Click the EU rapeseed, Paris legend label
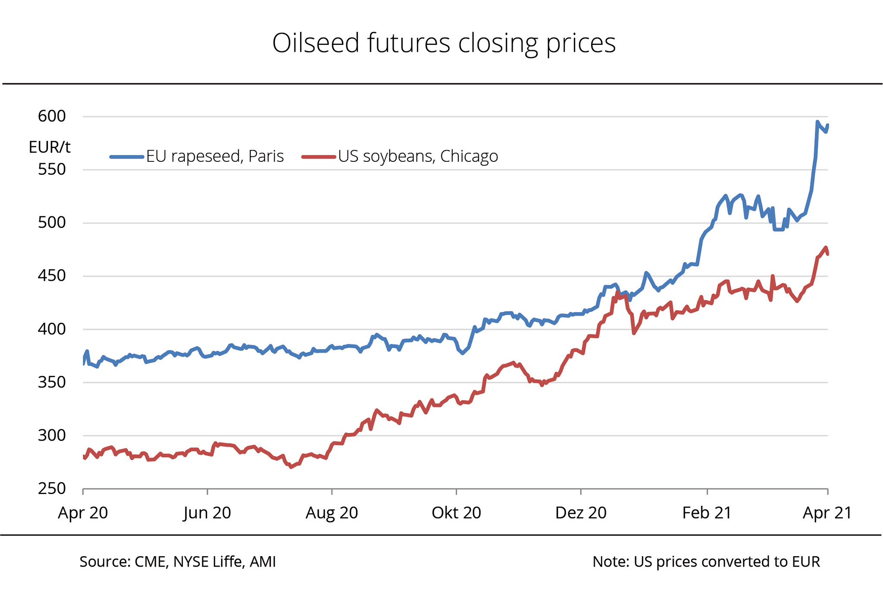883x605 pixels. (x=215, y=156)
